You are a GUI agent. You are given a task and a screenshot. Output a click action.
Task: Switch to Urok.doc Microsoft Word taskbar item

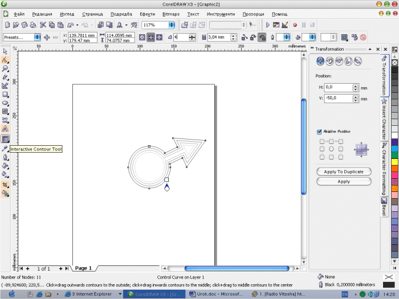click(x=216, y=294)
